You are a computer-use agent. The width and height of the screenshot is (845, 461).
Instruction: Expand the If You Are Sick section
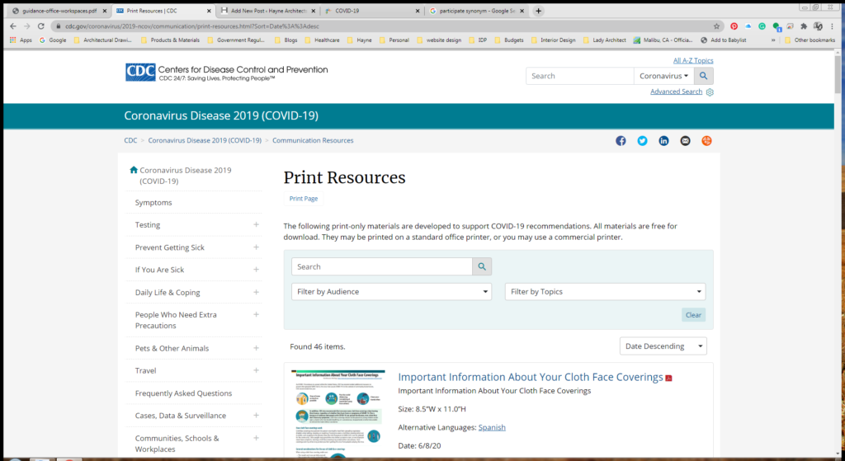pos(256,270)
